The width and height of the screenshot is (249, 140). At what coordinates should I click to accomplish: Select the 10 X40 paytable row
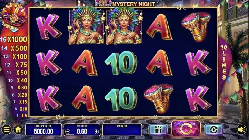coord(18,81)
